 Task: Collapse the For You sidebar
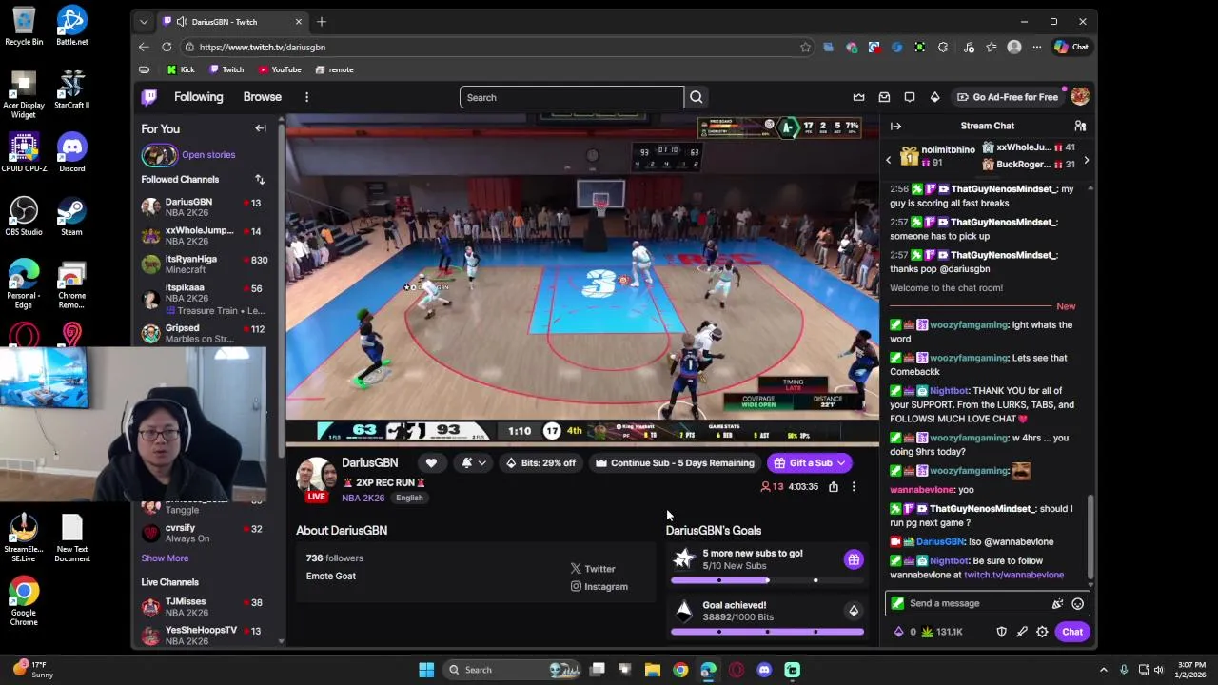(x=261, y=128)
